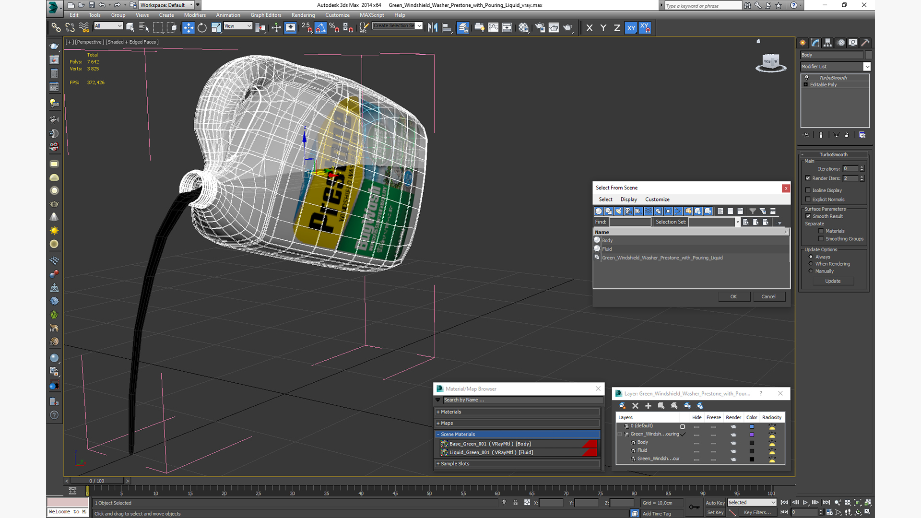
Task: Click Delete layer X icon in Layer window
Action: coord(635,406)
